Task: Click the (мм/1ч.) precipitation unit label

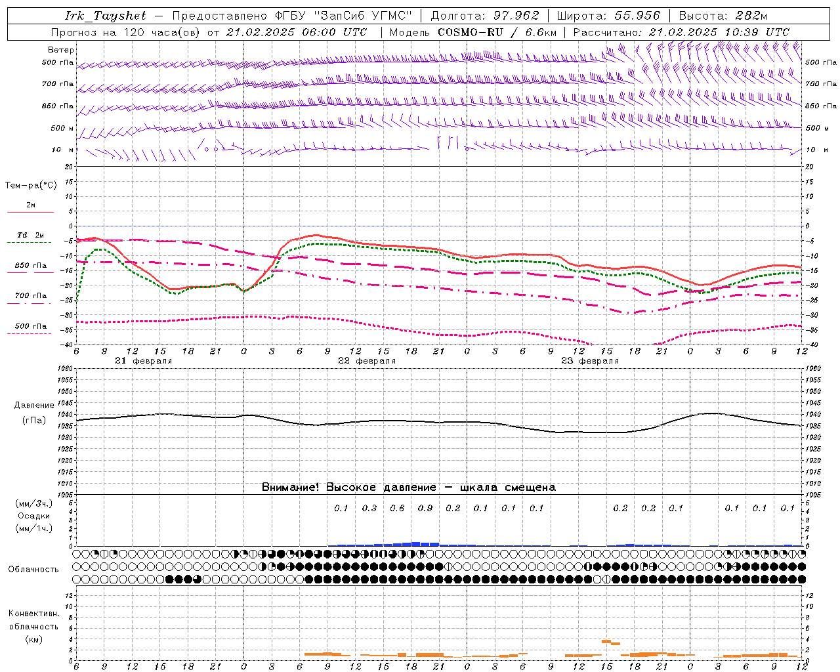Action: (x=34, y=528)
